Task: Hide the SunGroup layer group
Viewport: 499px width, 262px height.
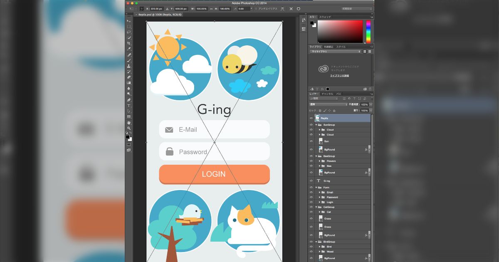Action: click(x=311, y=124)
